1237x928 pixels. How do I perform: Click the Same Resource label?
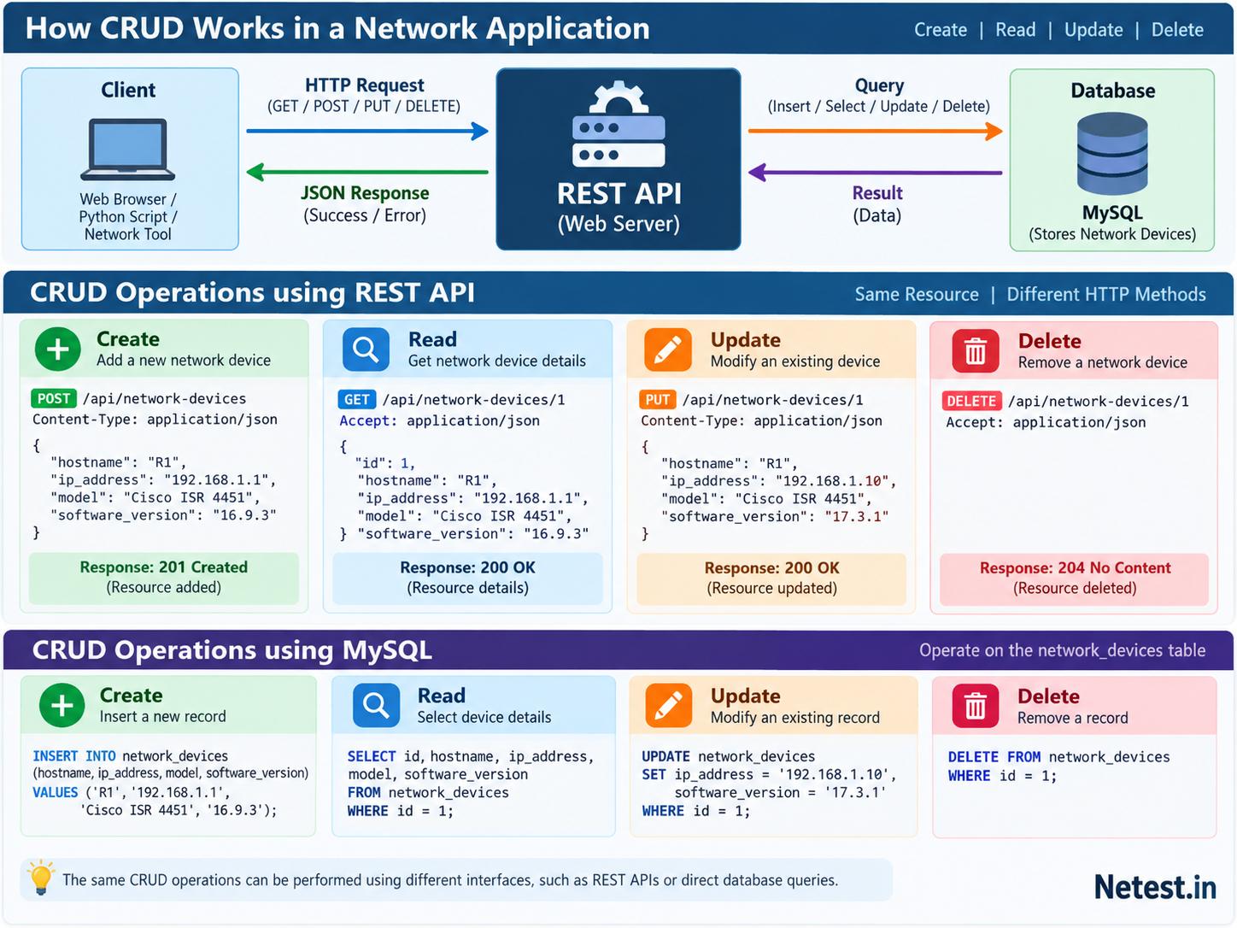point(917,294)
